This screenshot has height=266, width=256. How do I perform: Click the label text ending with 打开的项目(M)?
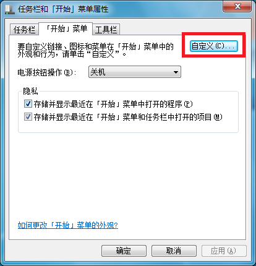[x=128, y=117]
